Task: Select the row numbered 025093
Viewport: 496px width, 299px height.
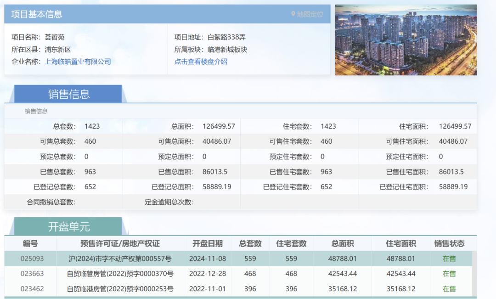Action: tap(32, 259)
